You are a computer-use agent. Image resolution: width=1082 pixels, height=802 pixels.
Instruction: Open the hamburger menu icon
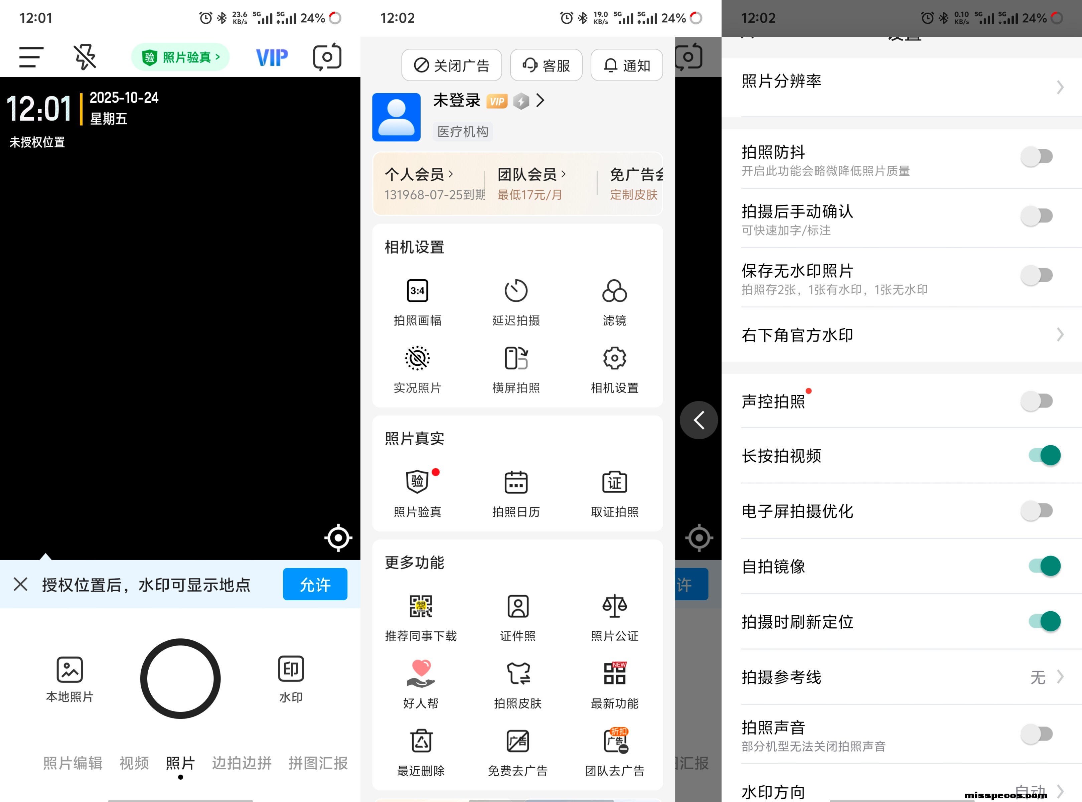click(31, 57)
